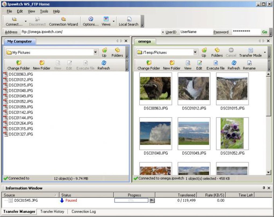Click Execute file in omega pane
The height and width of the screenshot is (217, 274).
click(x=215, y=65)
